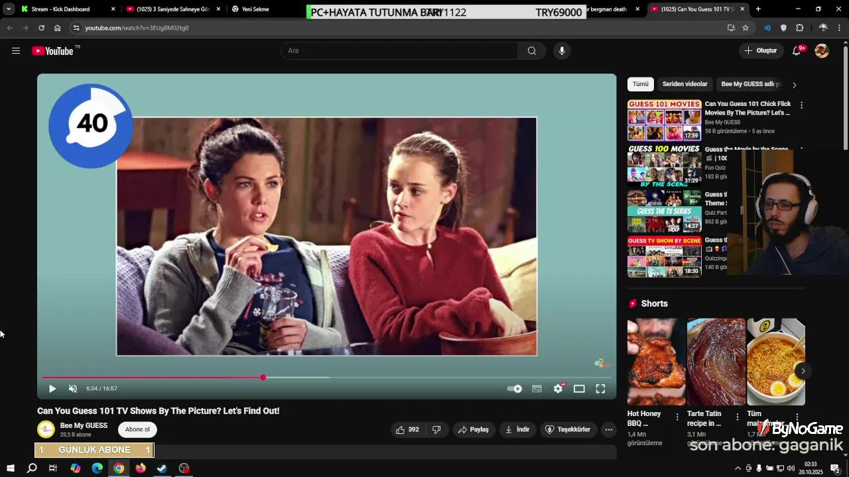Select the Bee My GUESS adlı chip
Viewport: 849px width, 477px height.
coord(751,84)
